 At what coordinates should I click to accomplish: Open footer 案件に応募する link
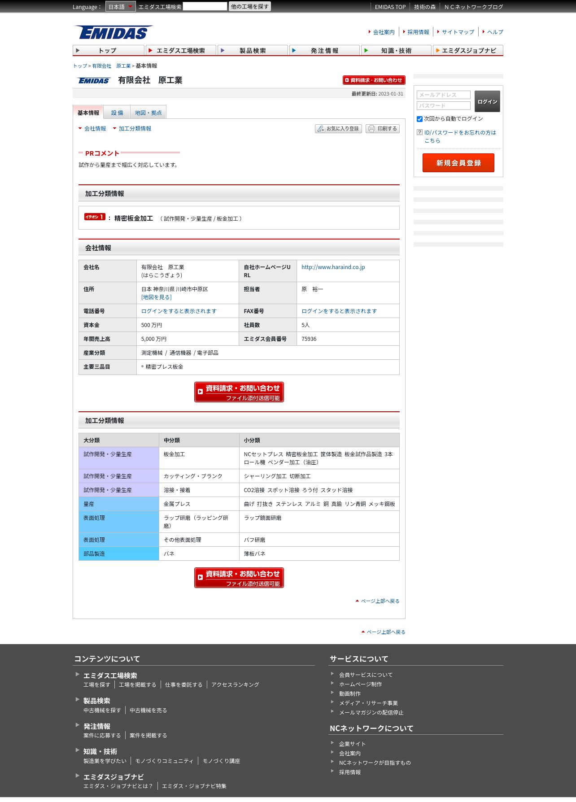(102, 736)
